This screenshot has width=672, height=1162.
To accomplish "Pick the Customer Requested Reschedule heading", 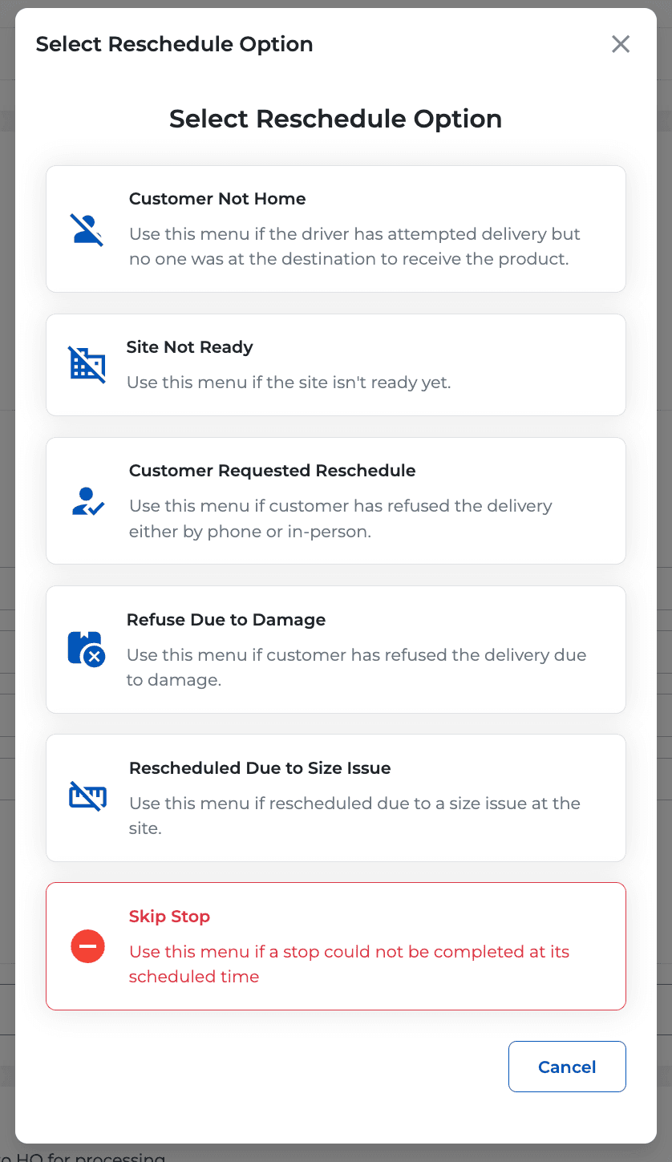I will (273, 471).
